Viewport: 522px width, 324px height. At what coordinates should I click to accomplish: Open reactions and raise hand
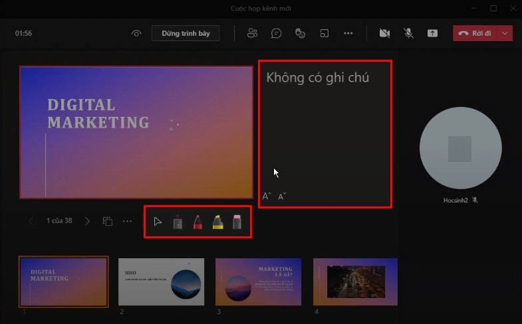[x=301, y=33]
